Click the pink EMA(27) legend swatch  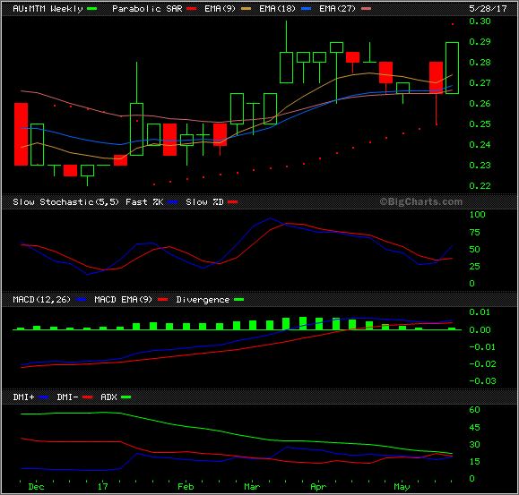click(x=366, y=9)
